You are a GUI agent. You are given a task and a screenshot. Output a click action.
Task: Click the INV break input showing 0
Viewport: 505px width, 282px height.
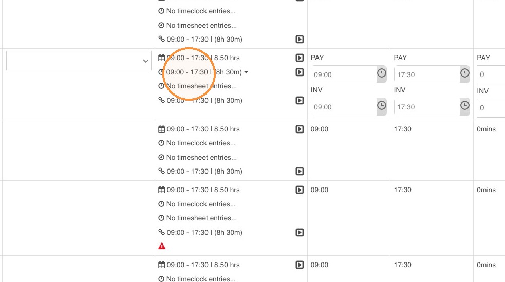[x=491, y=108]
